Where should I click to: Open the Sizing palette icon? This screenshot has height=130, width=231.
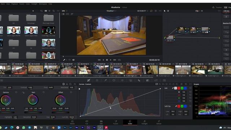(x=156, y=80)
